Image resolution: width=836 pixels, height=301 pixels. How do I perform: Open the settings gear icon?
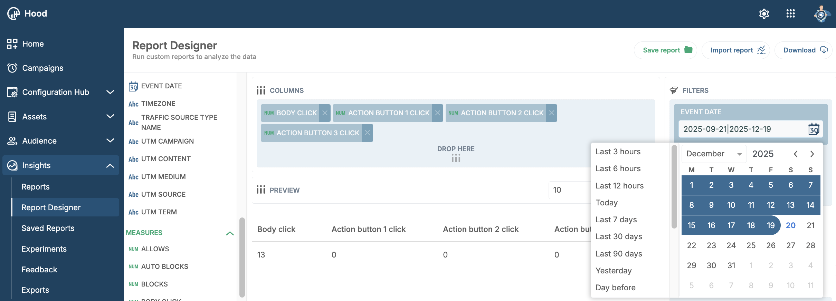(x=764, y=14)
